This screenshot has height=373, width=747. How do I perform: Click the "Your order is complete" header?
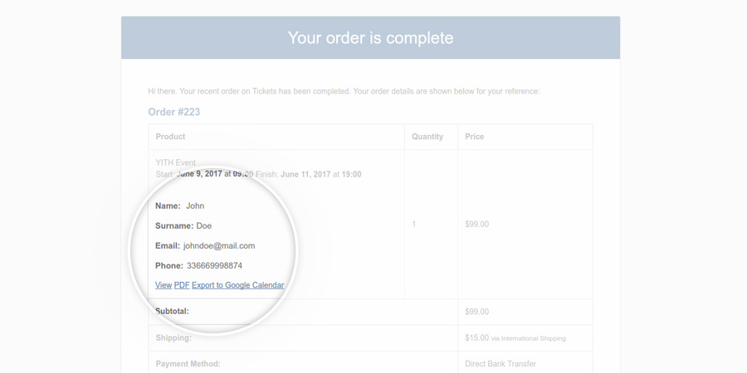[370, 38]
